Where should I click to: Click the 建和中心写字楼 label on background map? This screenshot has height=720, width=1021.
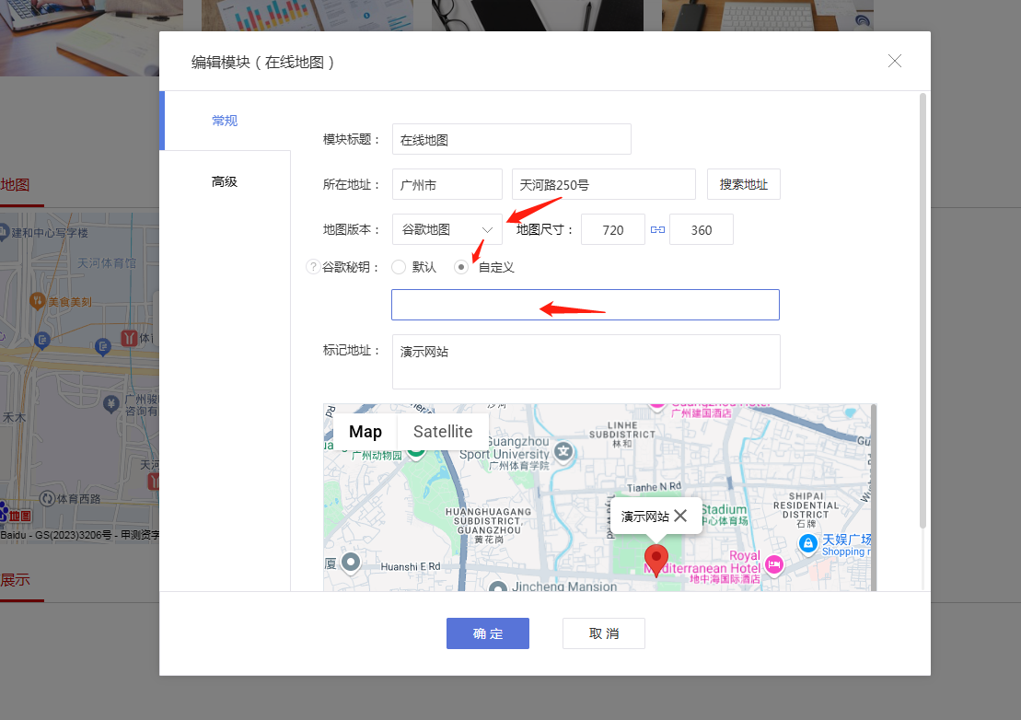point(50,232)
